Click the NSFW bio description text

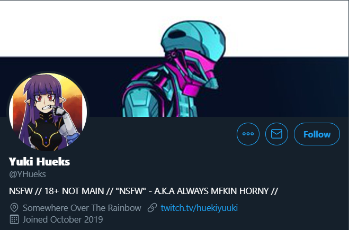[x=144, y=191]
